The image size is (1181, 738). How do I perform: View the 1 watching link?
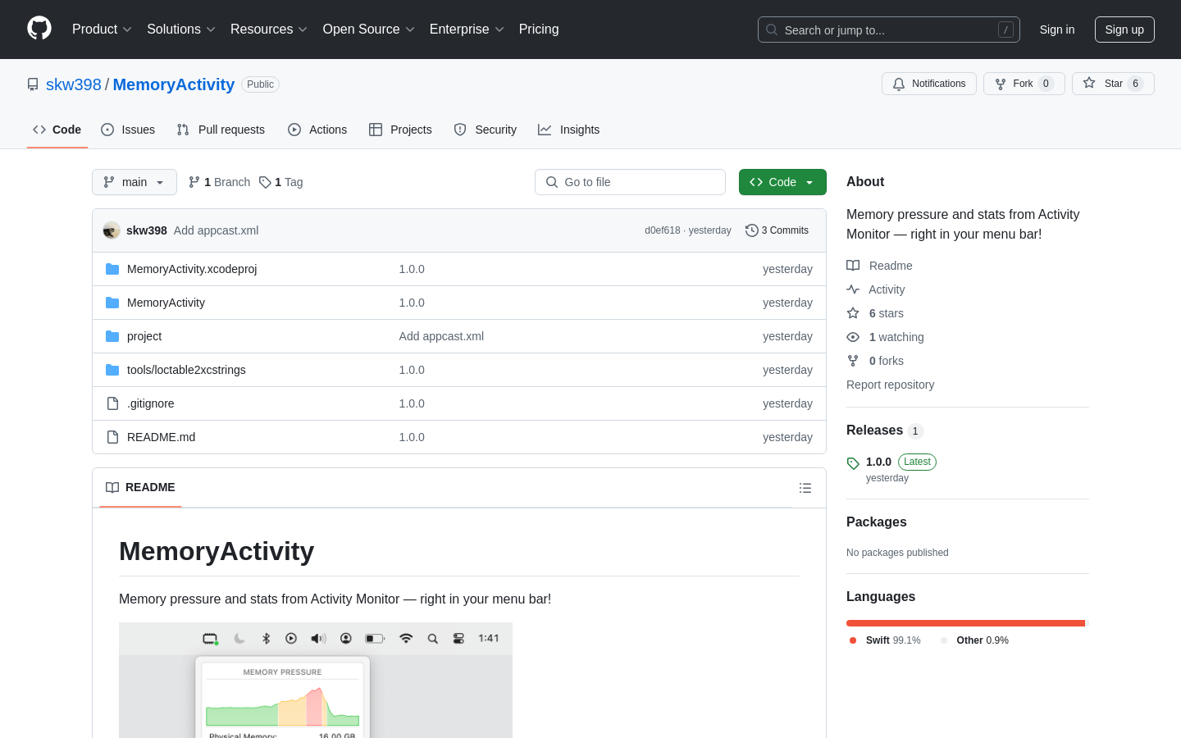(x=885, y=337)
